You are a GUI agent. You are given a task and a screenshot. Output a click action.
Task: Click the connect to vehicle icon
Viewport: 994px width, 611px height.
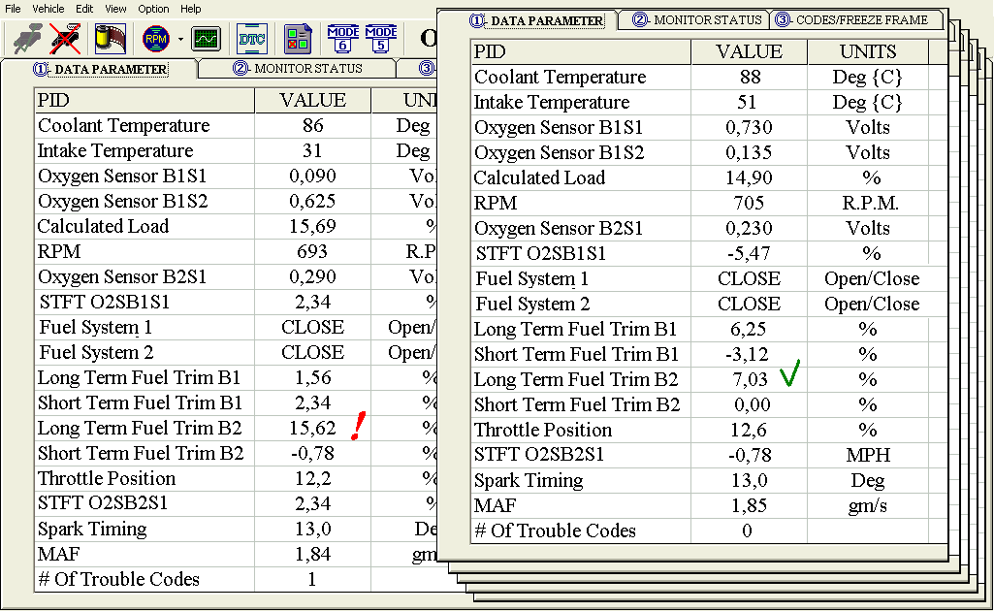(x=28, y=39)
